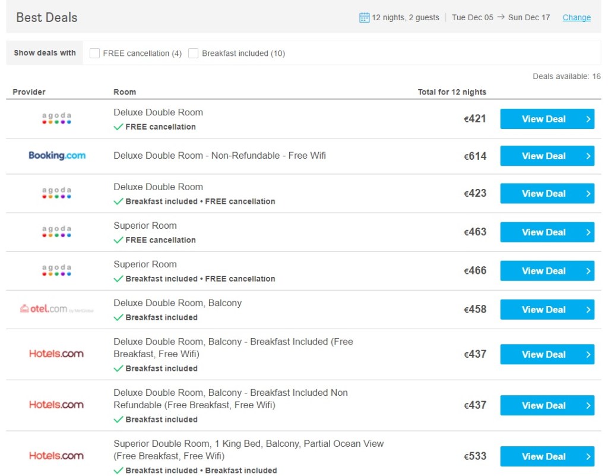608x476 pixels.
Task: Enable the FREE cancellation filter checkbox
Action: pos(94,53)
